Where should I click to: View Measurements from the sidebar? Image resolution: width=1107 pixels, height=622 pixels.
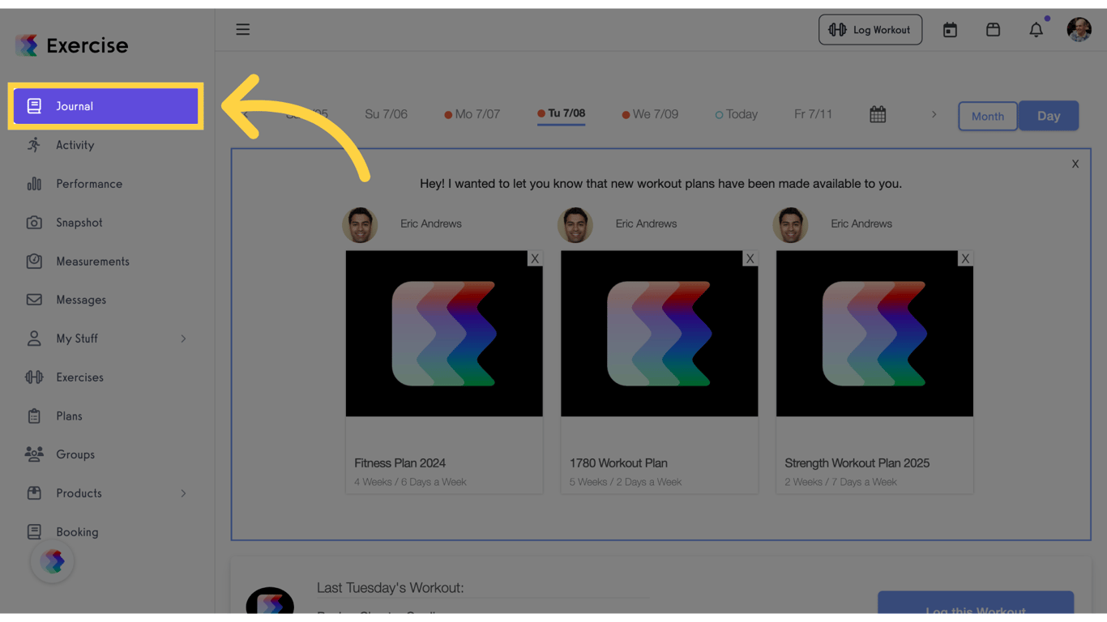(x=92, y=261)
